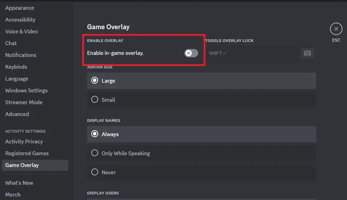Viewport: 347px width, 200px height.
Task: Navigate to Keybinds settings
Action: 16,67
